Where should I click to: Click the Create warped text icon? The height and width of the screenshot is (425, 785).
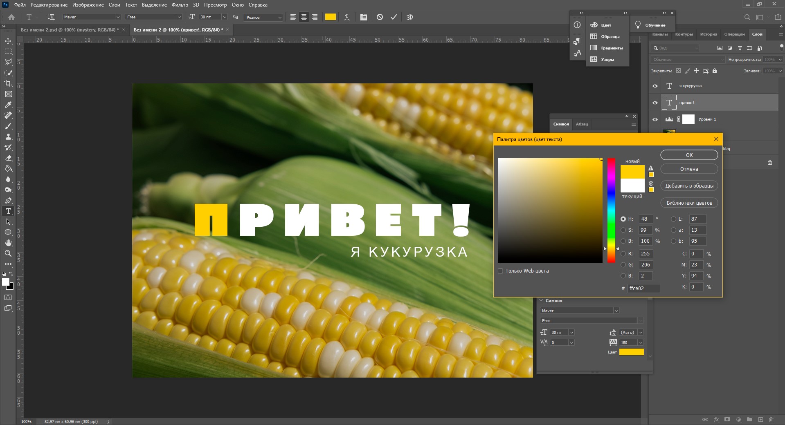pos(347,17)
